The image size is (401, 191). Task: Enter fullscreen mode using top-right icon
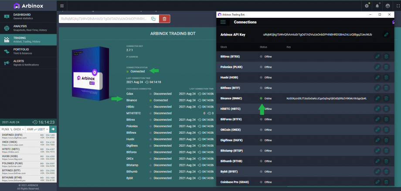pos(398,6)
